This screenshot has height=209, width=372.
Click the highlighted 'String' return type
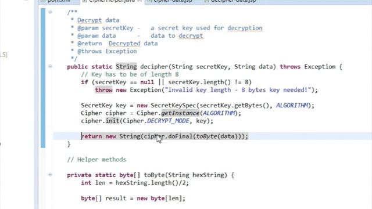pyautogui.click(x=126, y=67)
